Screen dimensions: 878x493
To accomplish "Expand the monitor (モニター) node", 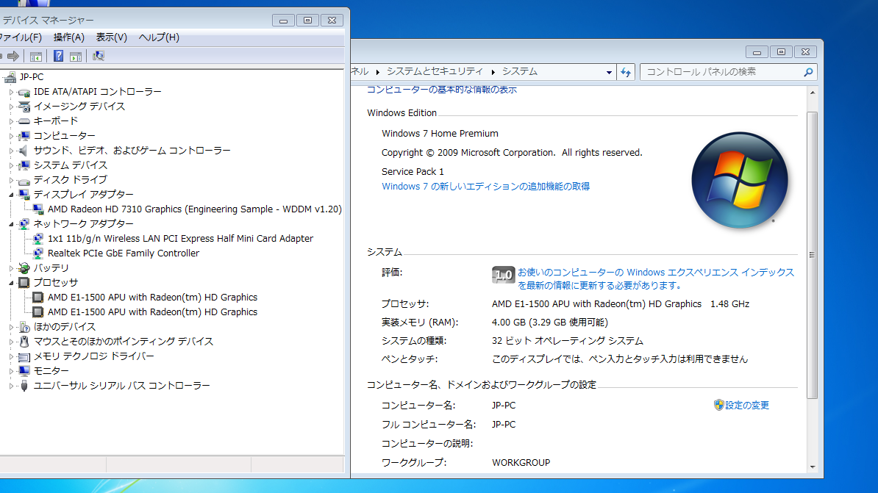I will 11,371.
